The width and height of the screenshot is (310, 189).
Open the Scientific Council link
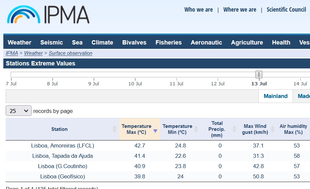(x=286, y=10)
